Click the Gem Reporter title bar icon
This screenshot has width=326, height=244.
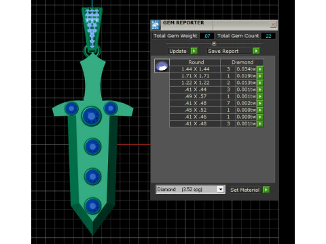(x=156, y=25)
